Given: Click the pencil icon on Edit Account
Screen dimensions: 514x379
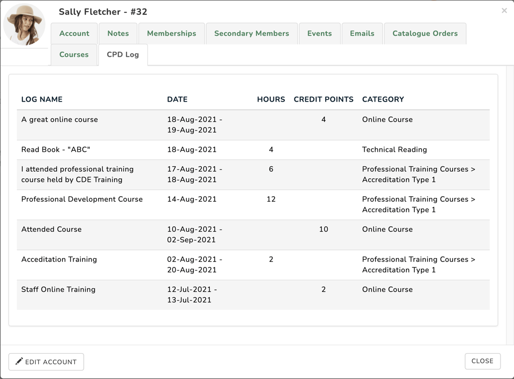Looking at the screenshot, I should click(x=19, y=362).
